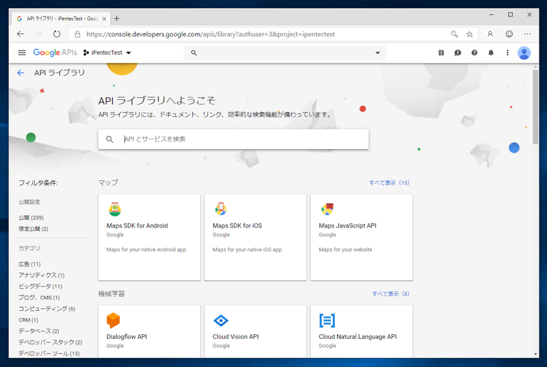
Task: Open the Dialogflow API title
Action: [x=126, y=337]
